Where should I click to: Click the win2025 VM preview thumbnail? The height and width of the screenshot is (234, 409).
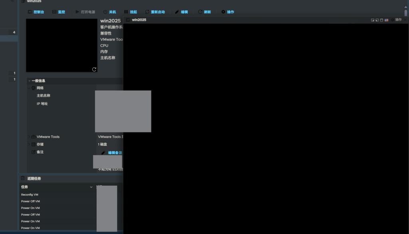click(62, 45)
